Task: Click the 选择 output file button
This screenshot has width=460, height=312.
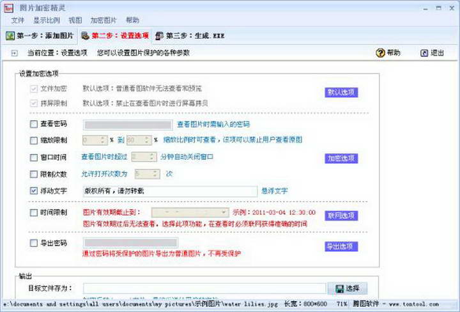Action: pos(348,288)
